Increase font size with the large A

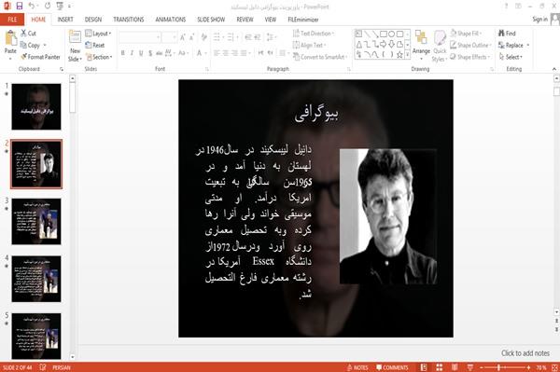tap(183, 37)
